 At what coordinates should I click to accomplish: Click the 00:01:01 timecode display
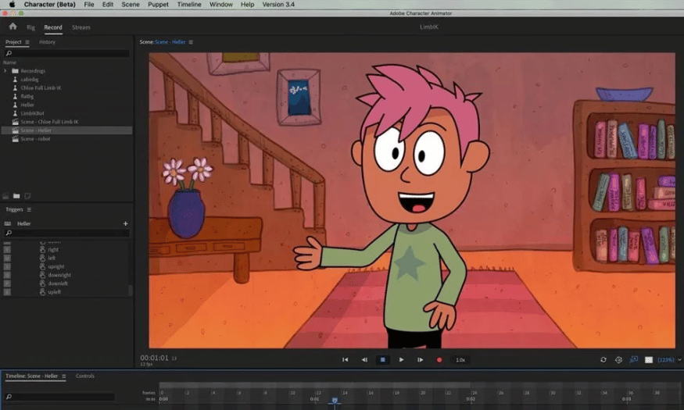[154, 358]
